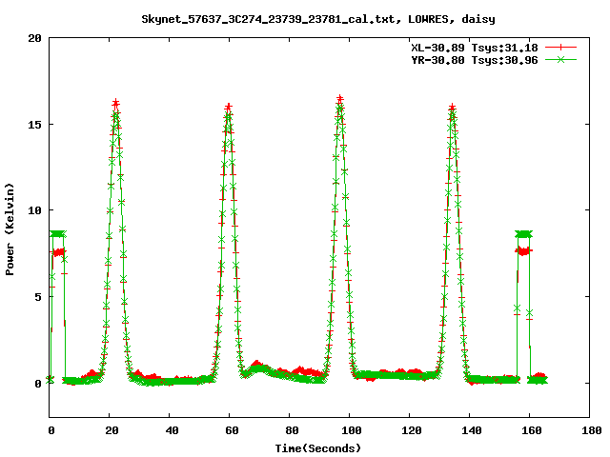The width and height of the screenshot is (610, 457).
Task: Click the Time(Seconds) axis label
Action: [x=318, y=448]
